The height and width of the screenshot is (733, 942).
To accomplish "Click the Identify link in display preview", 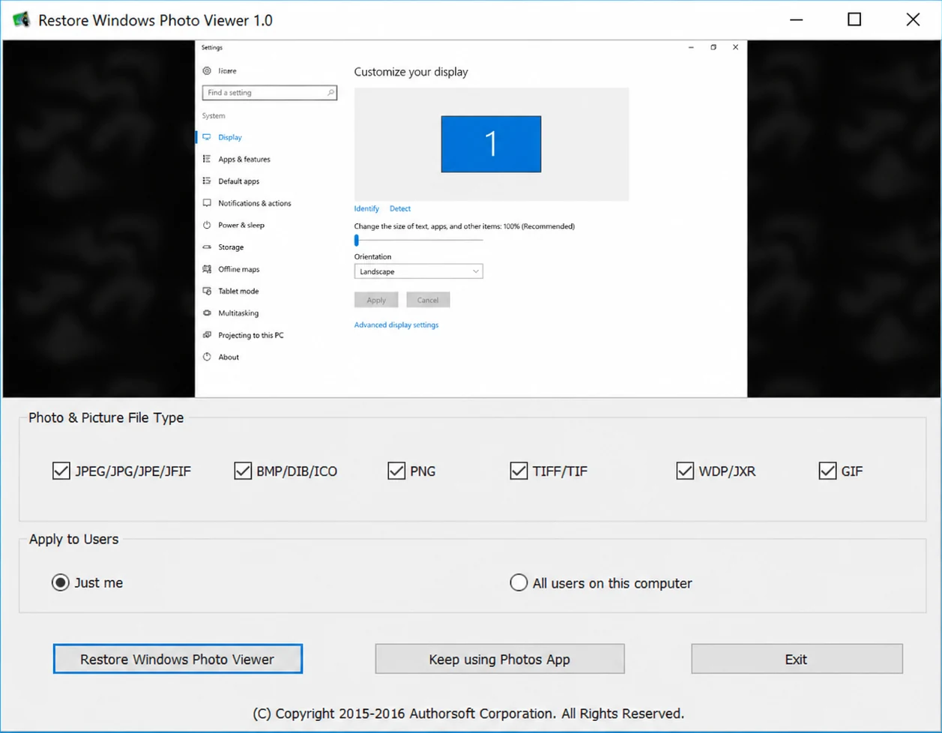I will pos(366,208).
